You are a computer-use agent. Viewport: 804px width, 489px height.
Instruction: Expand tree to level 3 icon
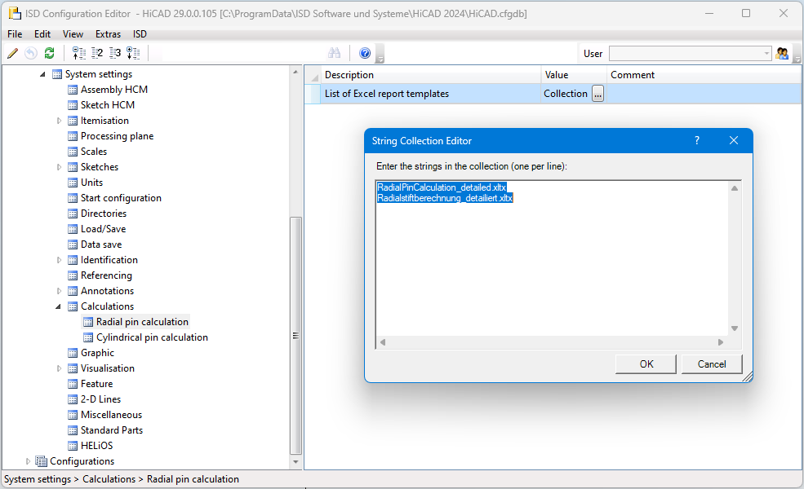[115, 53]
